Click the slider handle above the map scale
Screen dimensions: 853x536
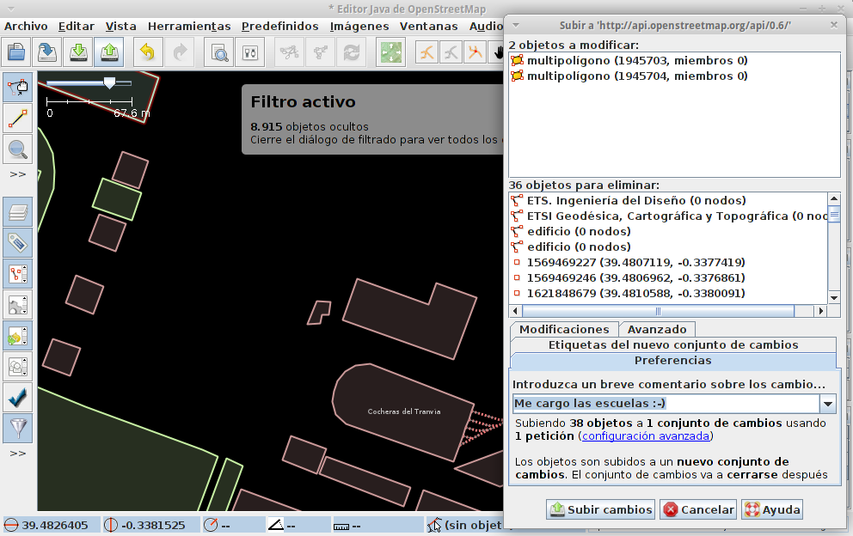click(109, 82)
